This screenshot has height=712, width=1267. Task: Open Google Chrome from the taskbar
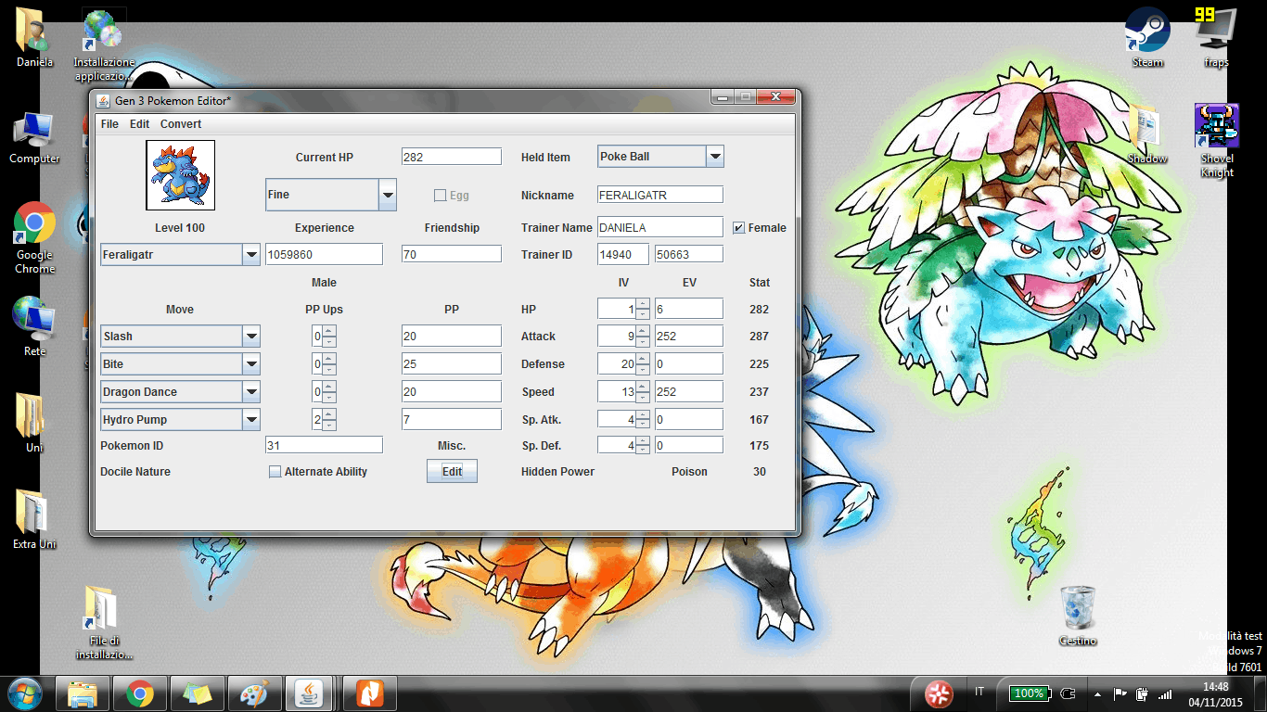click(140, 693)
